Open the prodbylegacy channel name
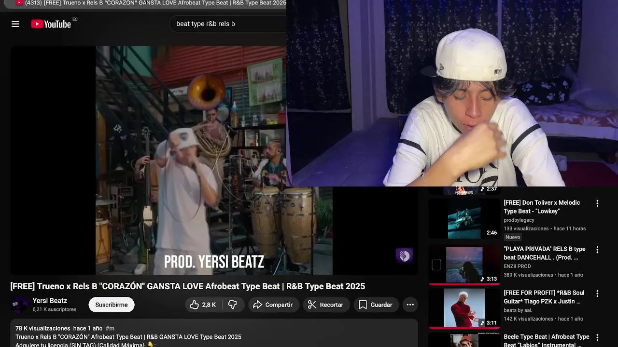 click(x=519, y=220)
